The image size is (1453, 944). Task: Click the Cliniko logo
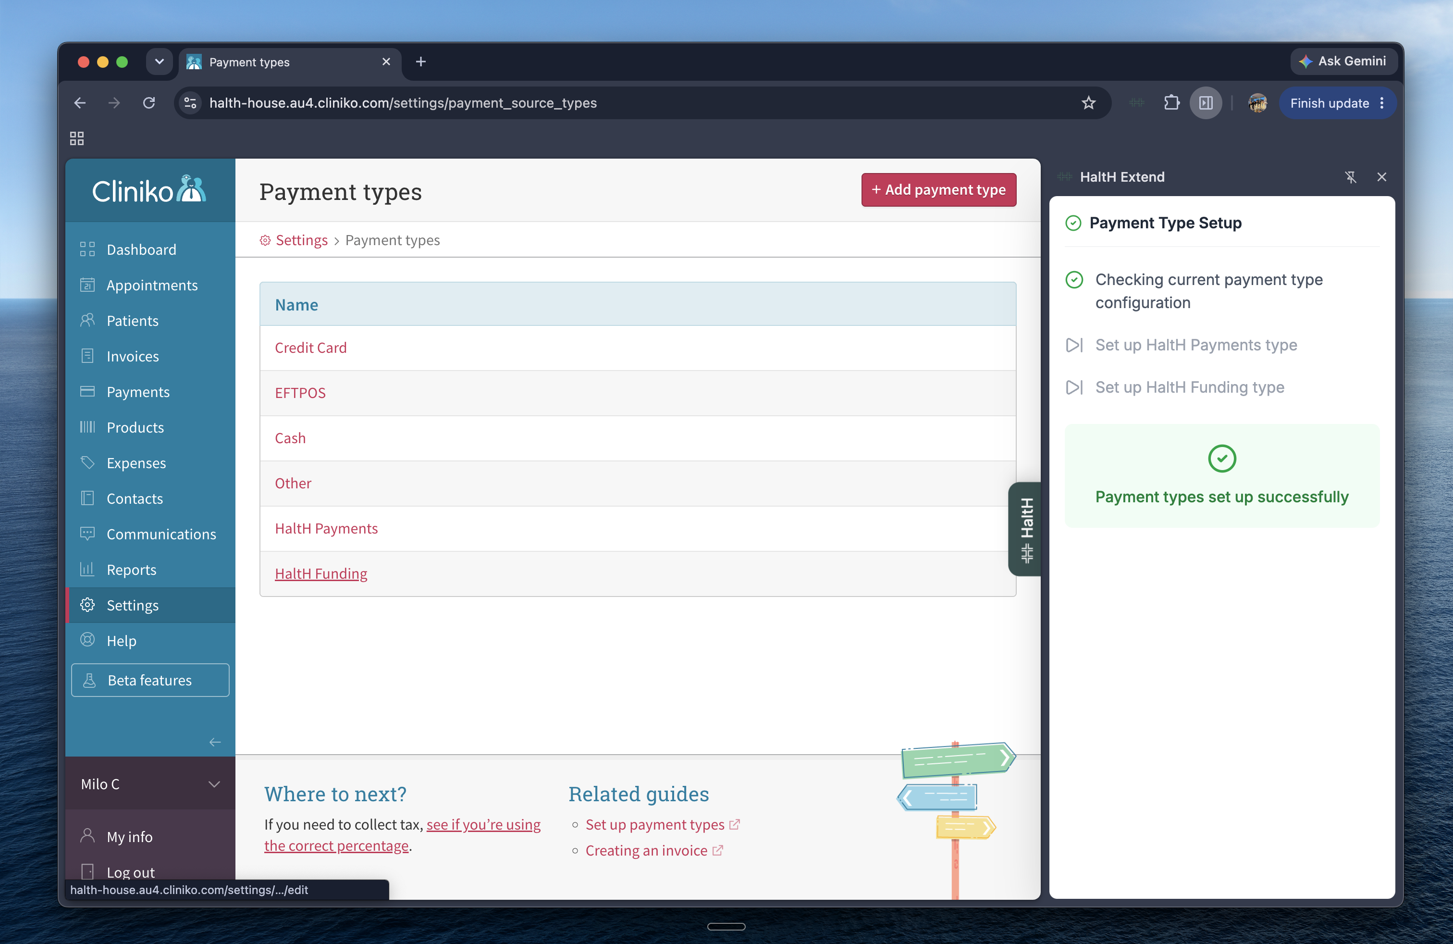click(x=149, y=190)
